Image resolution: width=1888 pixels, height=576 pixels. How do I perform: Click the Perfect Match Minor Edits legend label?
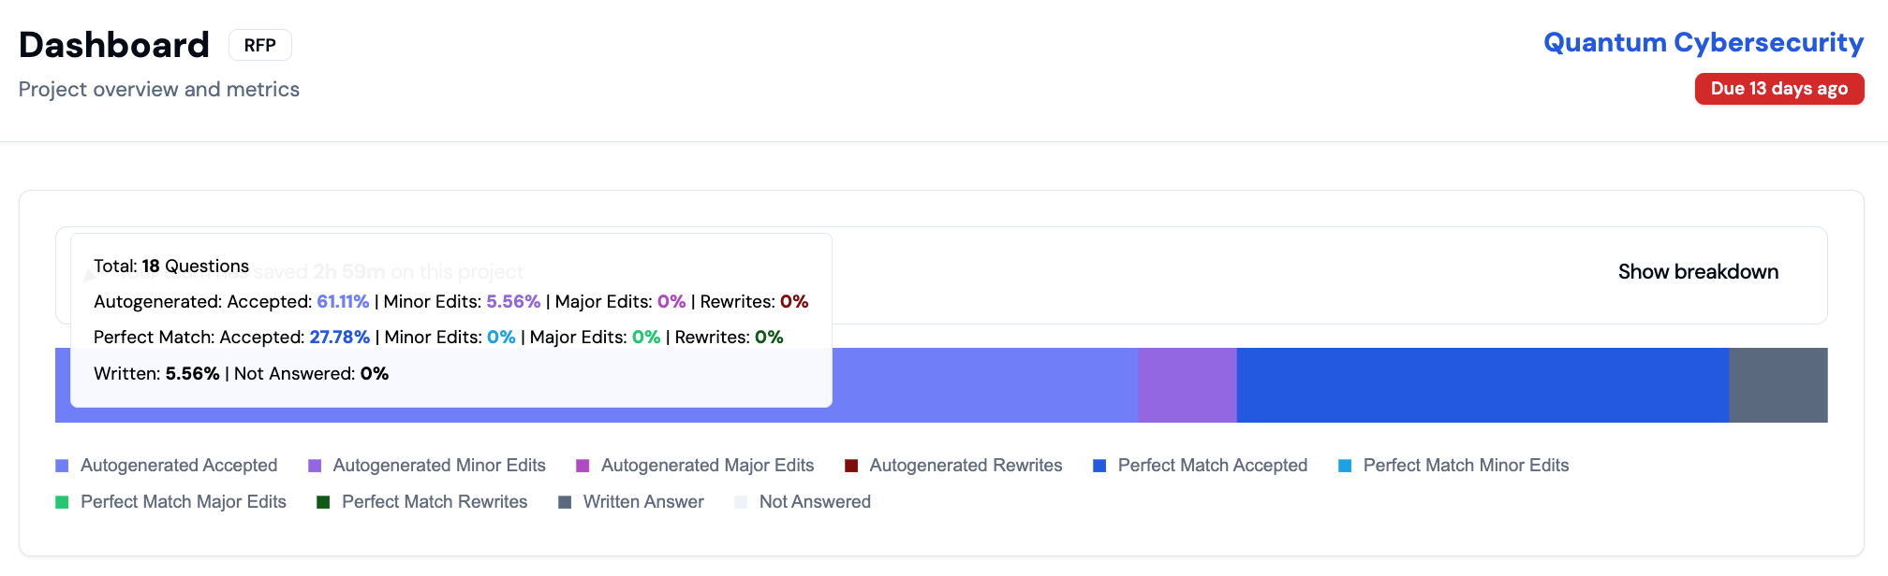click(1466, 466)
